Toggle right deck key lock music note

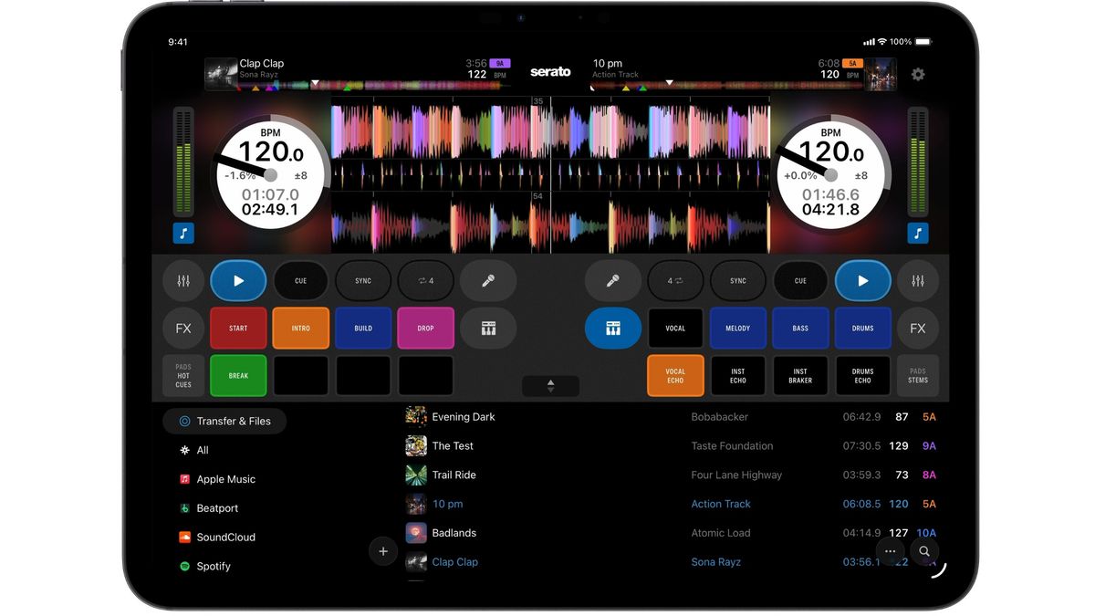(x=918, y=234)
